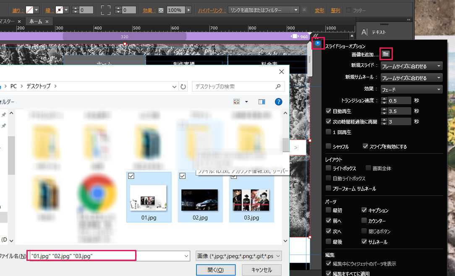Click the fill color swatch in toolbar
The width and height of the screenshot is (455, 276).
(30, 10)
